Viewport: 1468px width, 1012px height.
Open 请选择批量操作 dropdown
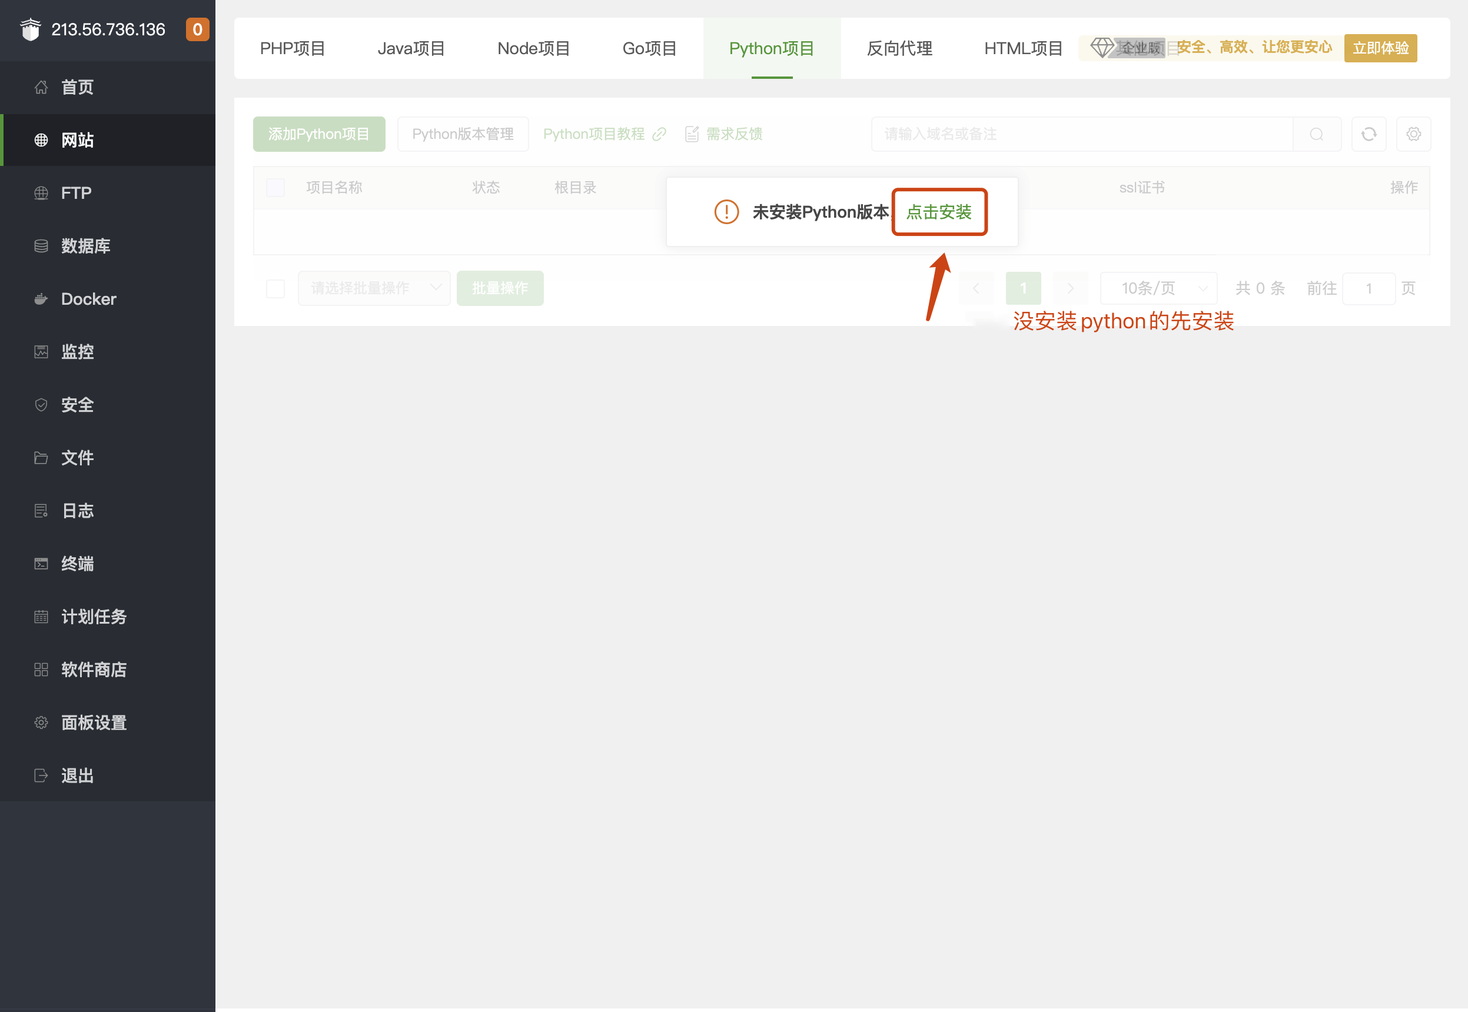pos(374,288)
